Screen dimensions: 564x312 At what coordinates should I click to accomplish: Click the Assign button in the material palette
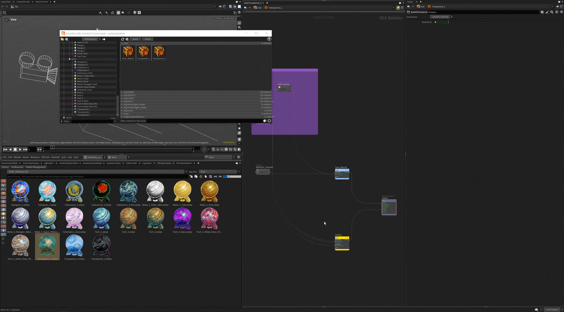coord(147,39)
